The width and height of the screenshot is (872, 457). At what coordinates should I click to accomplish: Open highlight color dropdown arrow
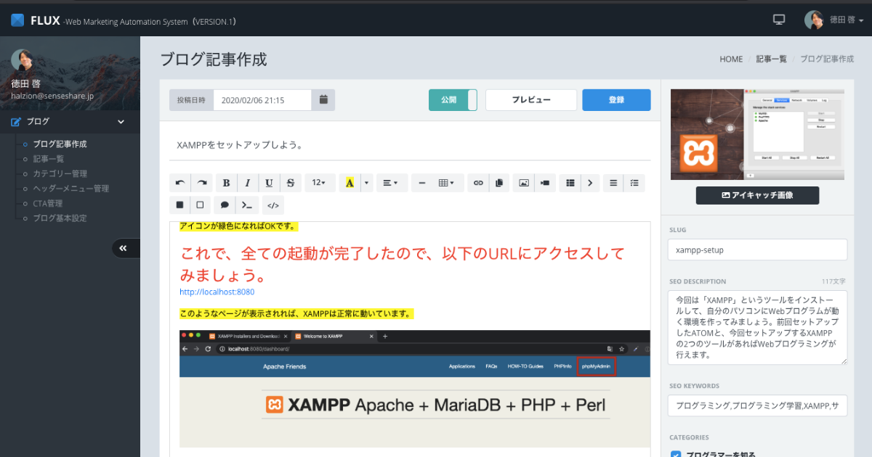(x=367, y=183)
